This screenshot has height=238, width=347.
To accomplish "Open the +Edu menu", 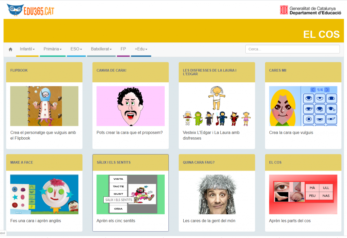I will (x=141, y=49).
